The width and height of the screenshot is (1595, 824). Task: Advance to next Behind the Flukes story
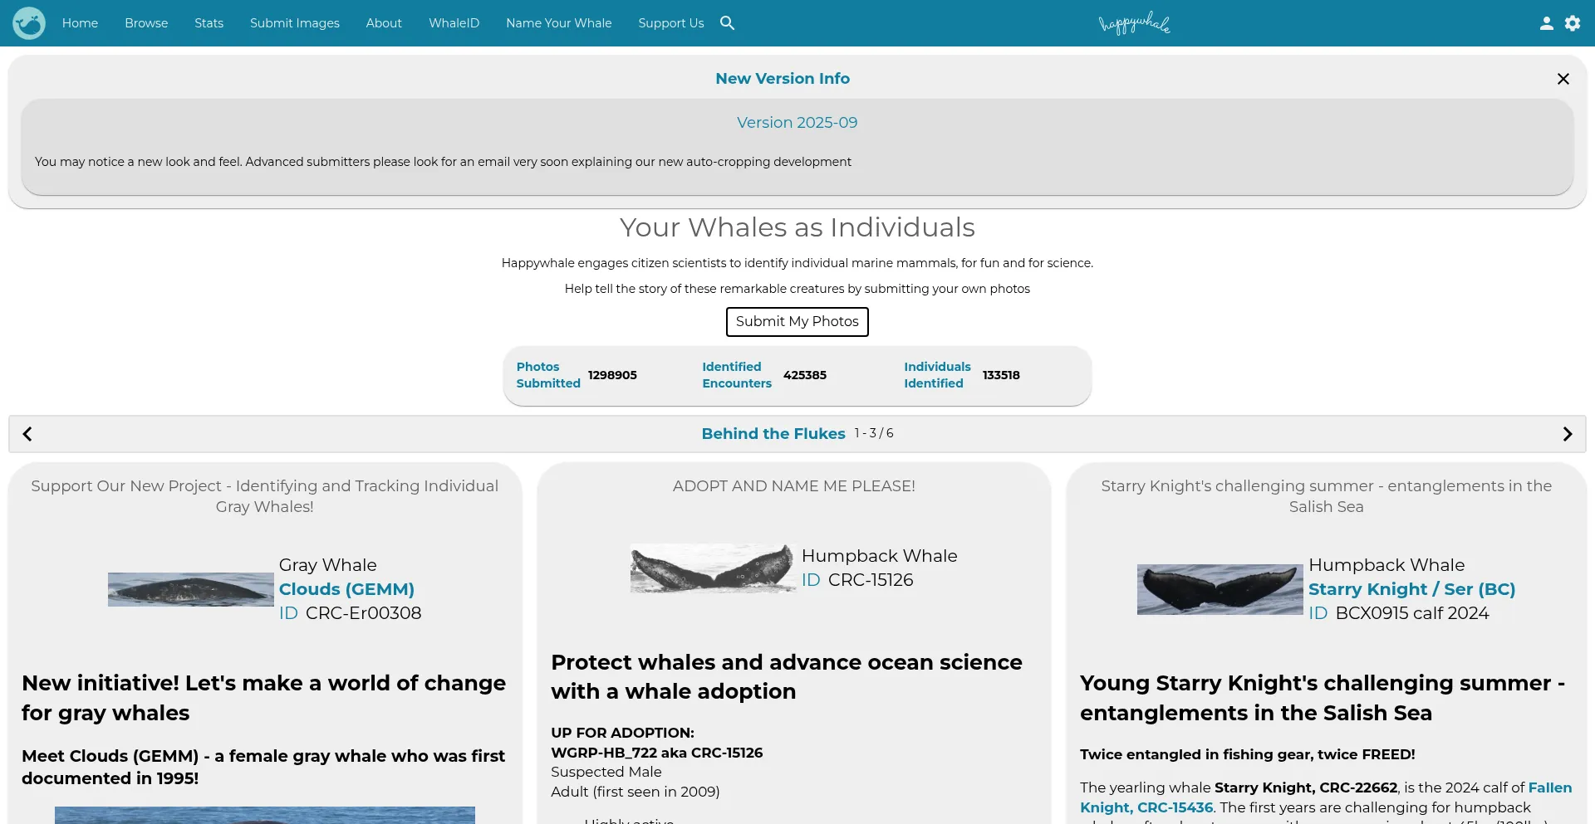[x=1568, y=433]
